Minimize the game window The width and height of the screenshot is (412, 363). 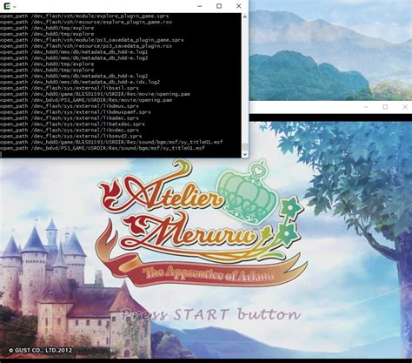click(x=366, y=107)
